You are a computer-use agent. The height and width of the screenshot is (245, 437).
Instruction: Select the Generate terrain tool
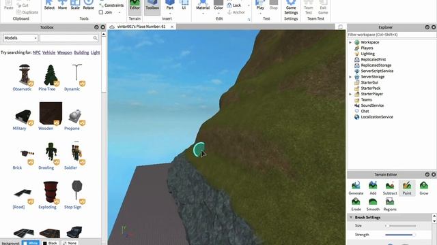click(356, 188)
